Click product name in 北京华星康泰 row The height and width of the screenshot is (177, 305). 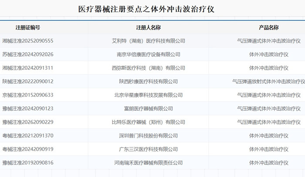tap(269, 95)
